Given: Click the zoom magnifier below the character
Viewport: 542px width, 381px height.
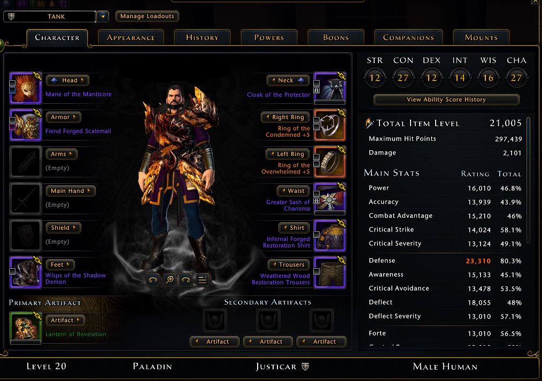Looking at the screenshot, I should coord(169,280).
